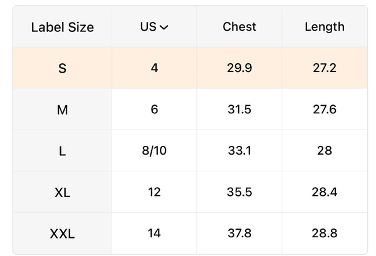The height and width of the screenshot is (256, 376).
Task: Click US size 8/10 cell
Action: (x=154, y=151)
